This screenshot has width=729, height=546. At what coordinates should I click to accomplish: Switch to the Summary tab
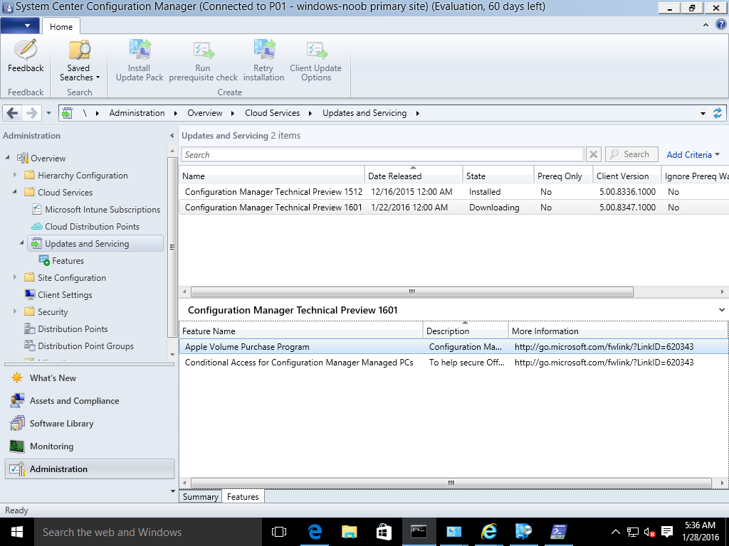[200, 497]
